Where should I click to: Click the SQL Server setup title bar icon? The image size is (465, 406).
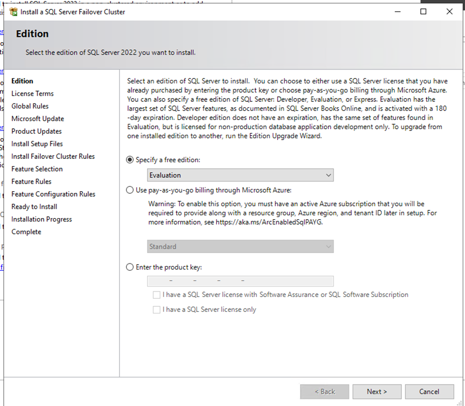click(13, 12)
